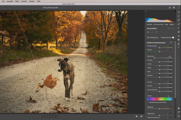Click the Lichter slider handle

point(160,66)
